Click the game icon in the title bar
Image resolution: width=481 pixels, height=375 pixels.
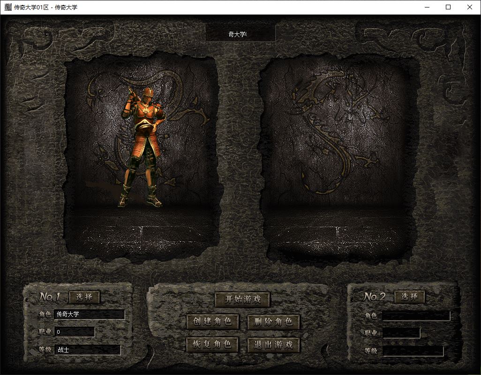pos(8,7)
